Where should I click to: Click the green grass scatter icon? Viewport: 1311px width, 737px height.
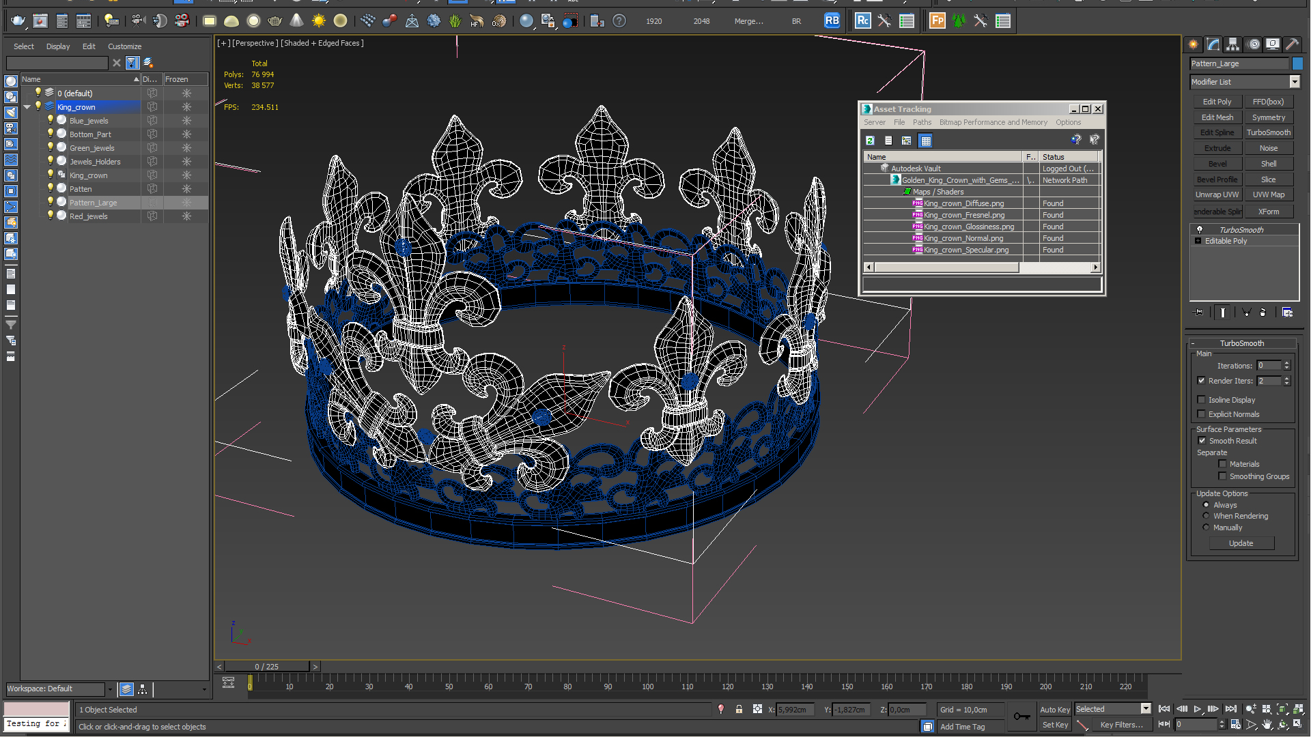[455, 21]
